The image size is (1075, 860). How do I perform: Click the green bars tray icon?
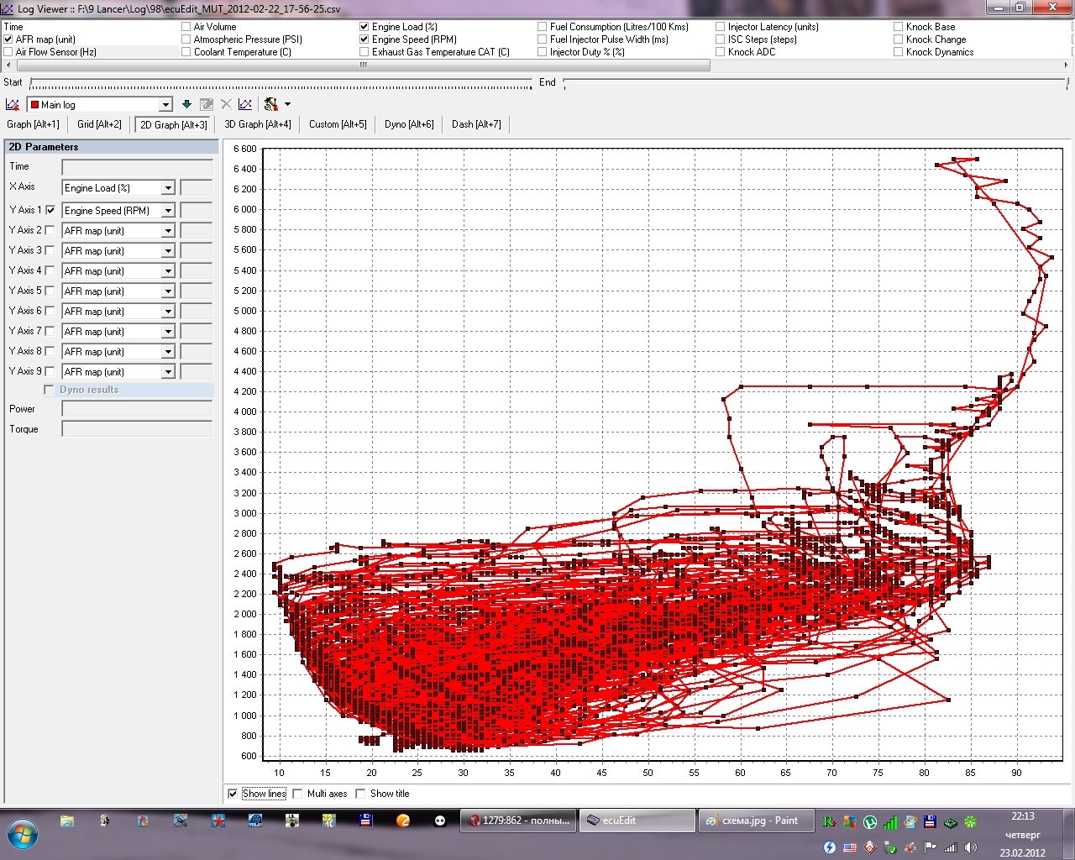coord(890,822)
